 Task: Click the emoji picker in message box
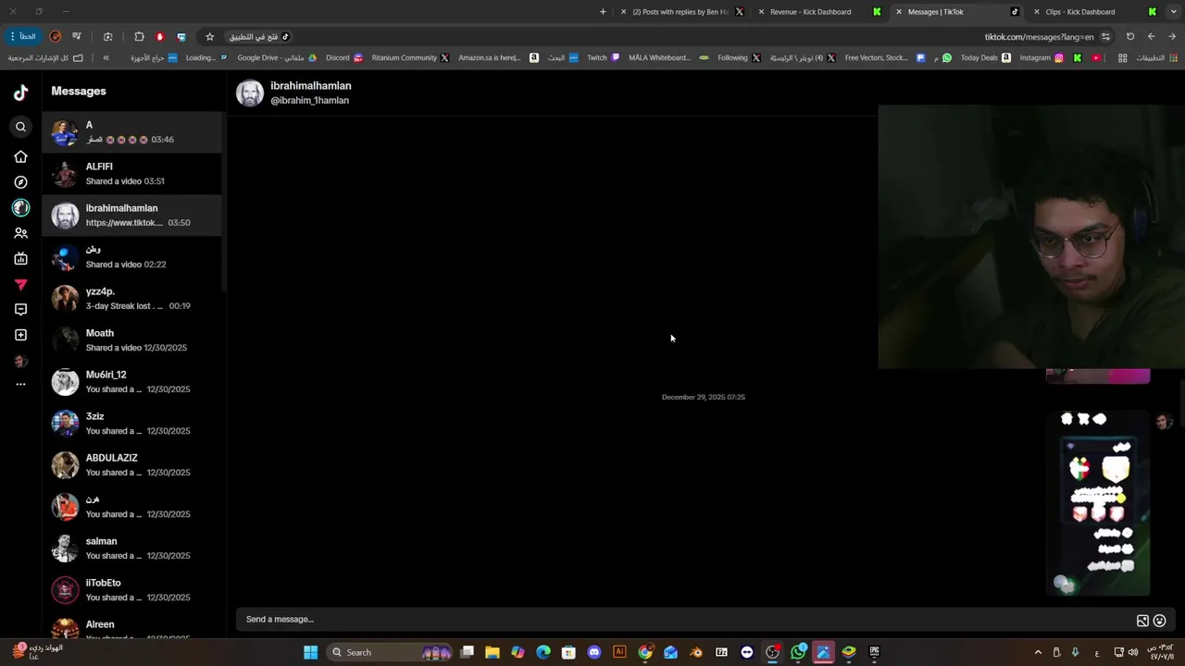coord(1159,621)
